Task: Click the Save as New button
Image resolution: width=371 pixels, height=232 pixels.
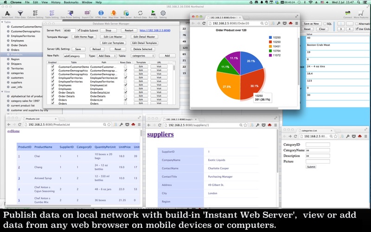Action: click(311, 24)
